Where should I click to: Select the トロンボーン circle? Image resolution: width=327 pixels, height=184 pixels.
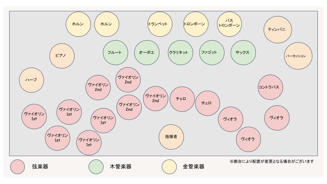pyautogui.click(x=196, y=24)
